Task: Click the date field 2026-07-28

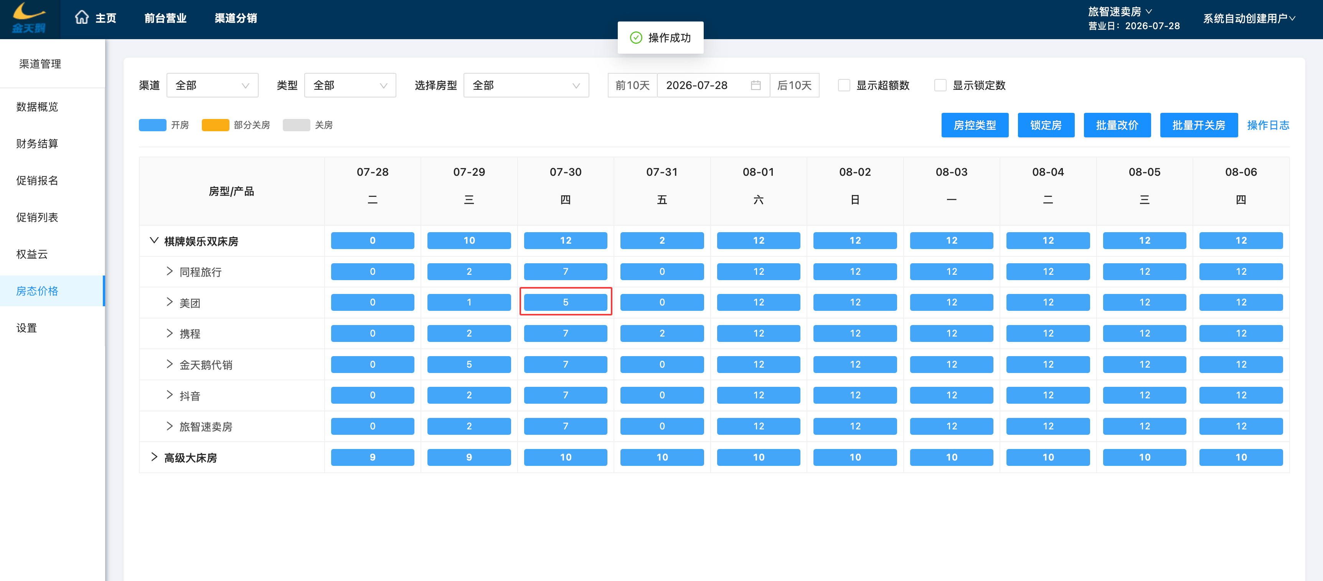Action: coord(713,85)
